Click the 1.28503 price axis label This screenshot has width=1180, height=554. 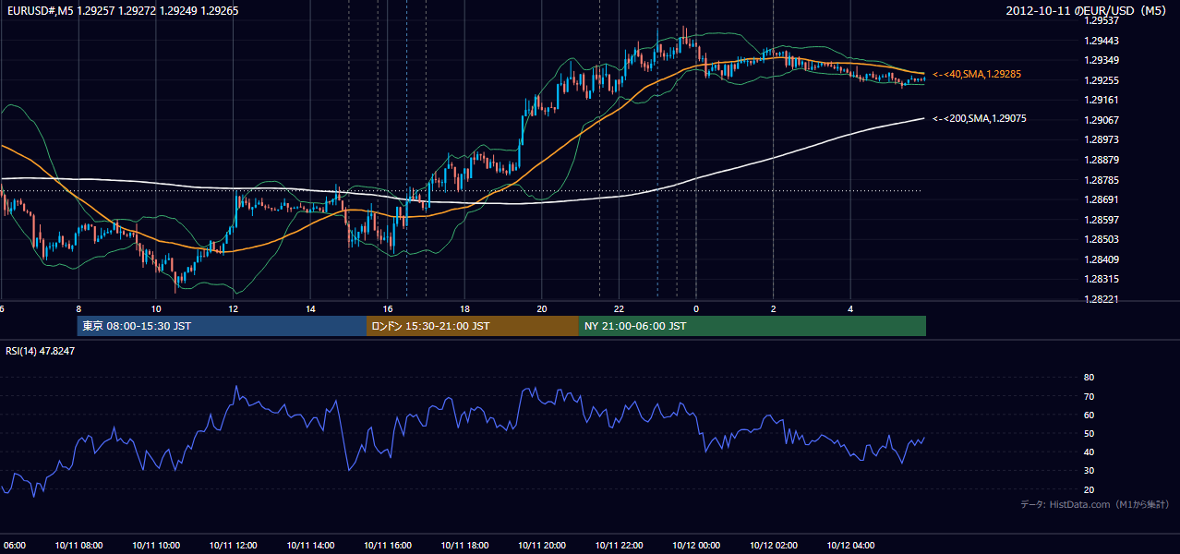click(1100, 239)
